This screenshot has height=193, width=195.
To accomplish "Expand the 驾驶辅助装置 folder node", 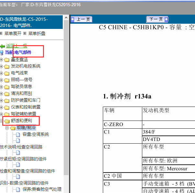I will [1, 114].
